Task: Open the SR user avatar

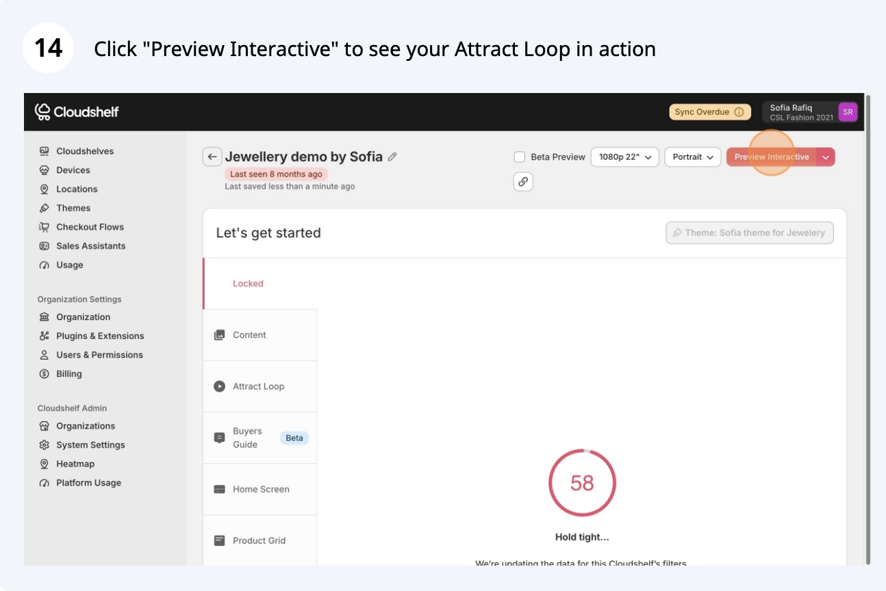Action: point(848,112)
